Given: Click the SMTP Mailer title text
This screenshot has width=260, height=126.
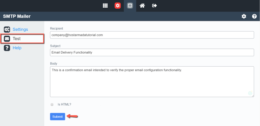Looking at the screenshot, I should 17,16.
